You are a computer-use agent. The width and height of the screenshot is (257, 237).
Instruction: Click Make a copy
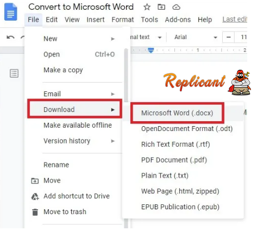(x=63, y=70)
